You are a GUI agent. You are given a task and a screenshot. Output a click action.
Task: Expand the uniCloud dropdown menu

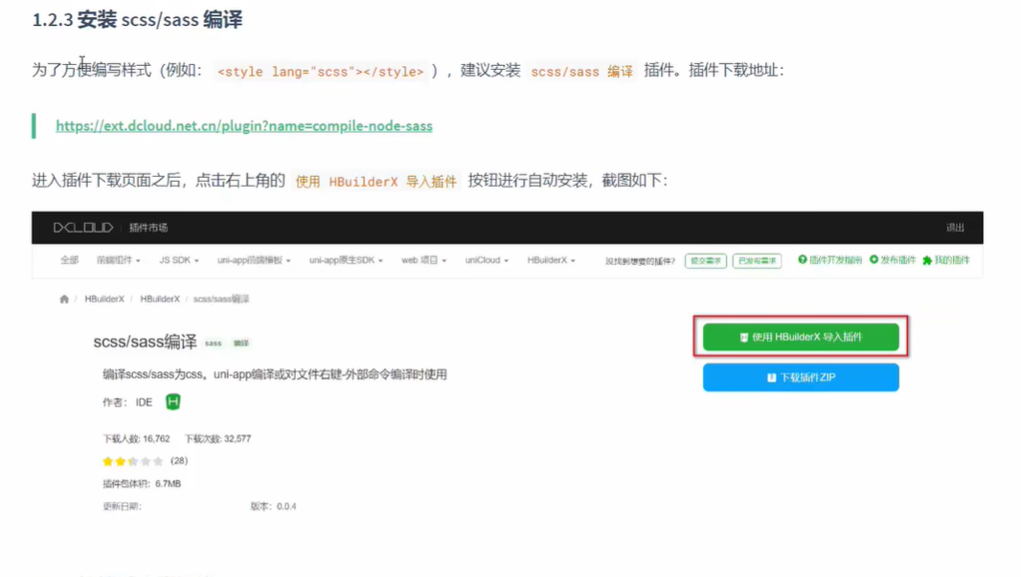(x=487, y=260)
